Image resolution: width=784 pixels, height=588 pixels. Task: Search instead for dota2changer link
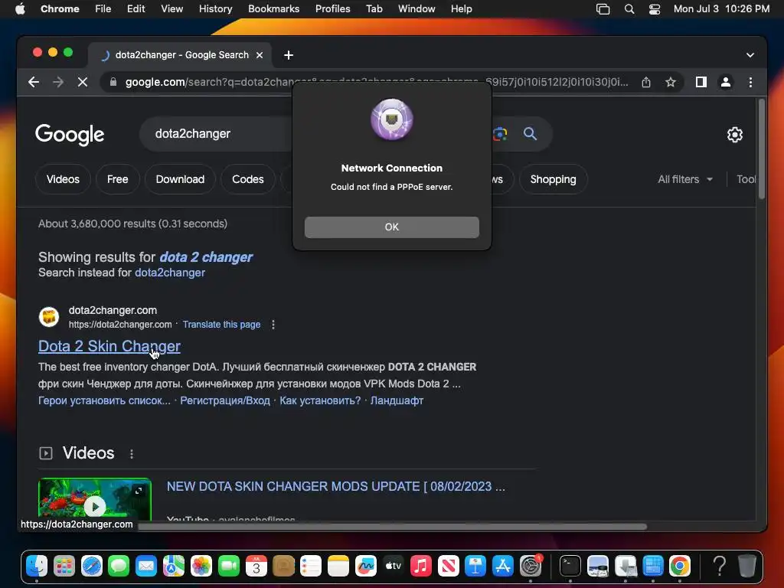170,273
